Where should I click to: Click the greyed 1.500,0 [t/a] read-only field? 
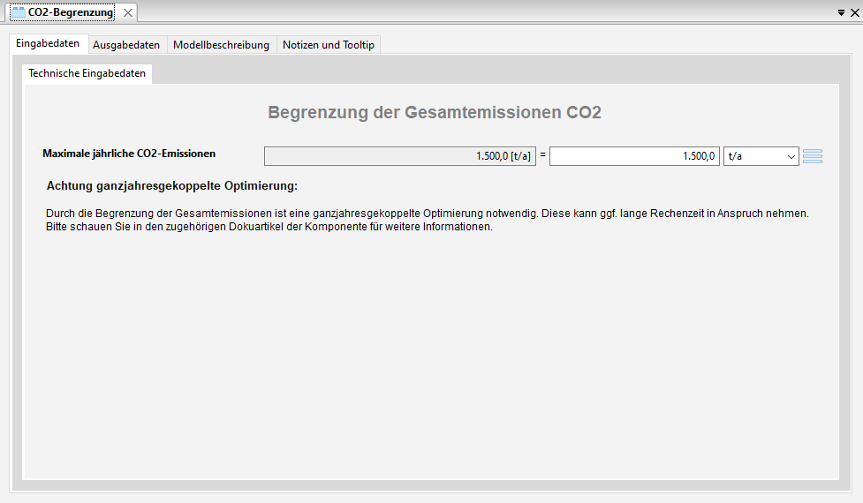[399, 156]
